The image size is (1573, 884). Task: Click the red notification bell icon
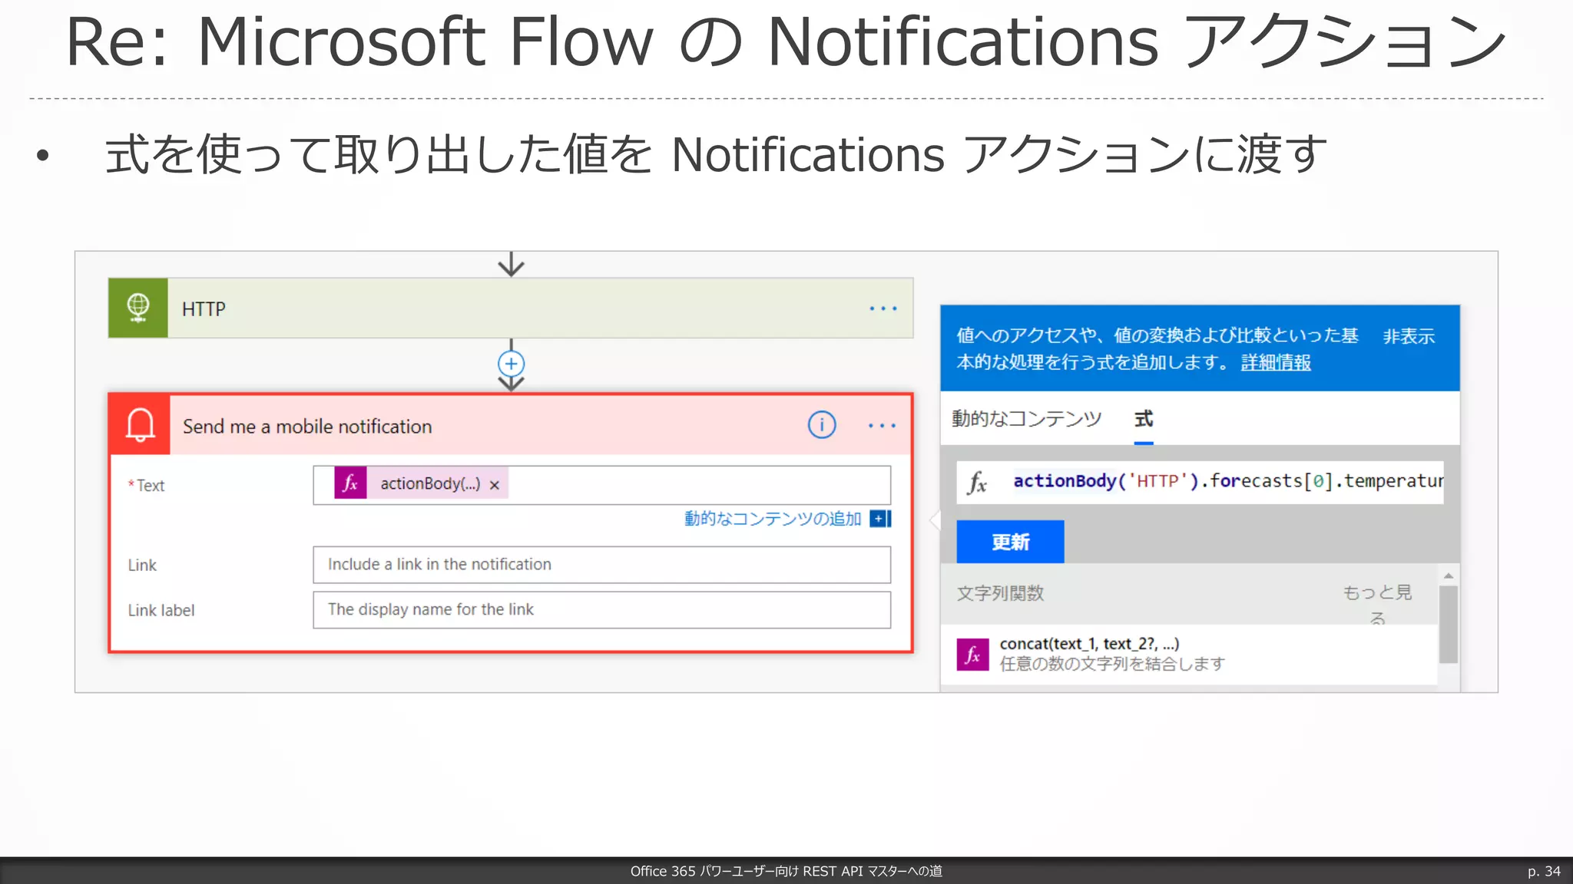coord(140,424)
